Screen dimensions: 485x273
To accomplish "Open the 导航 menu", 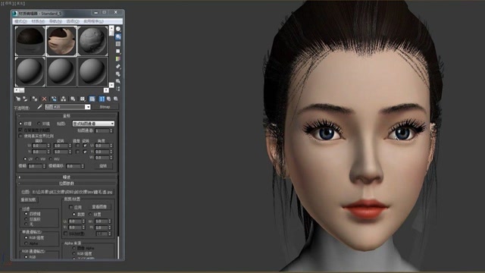I will (55, 21).
